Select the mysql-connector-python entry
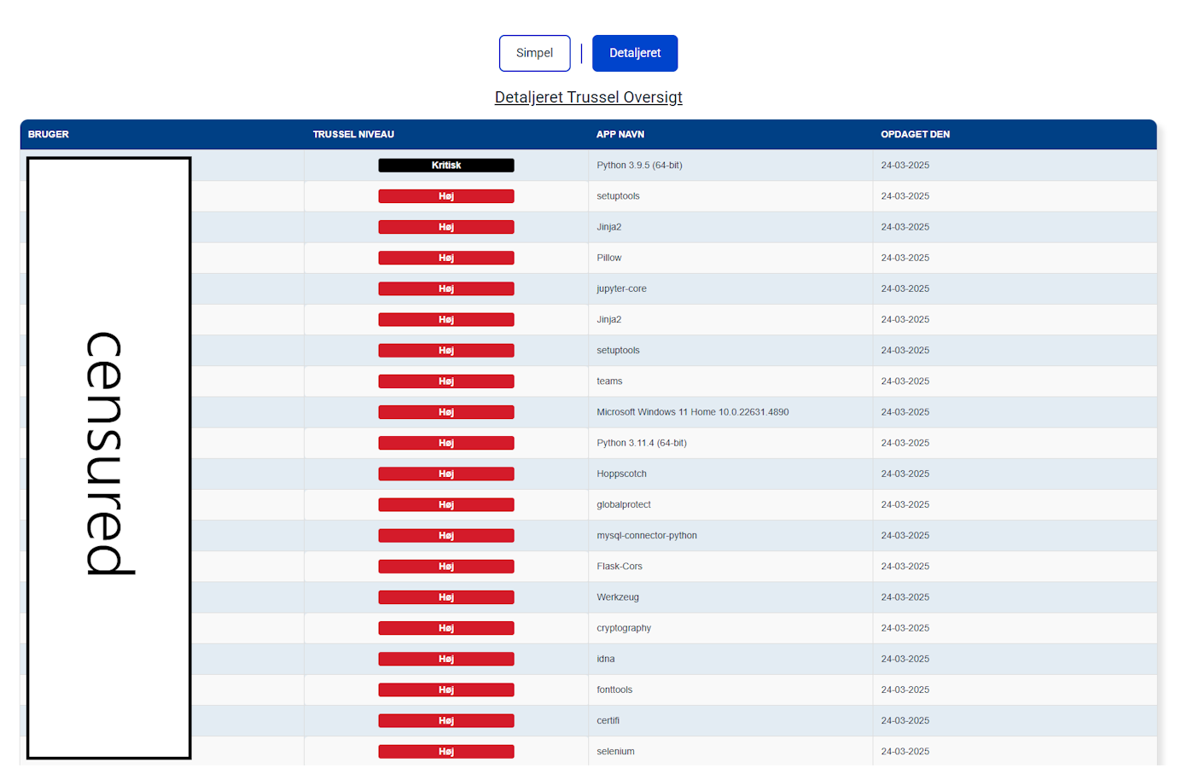This screenshot has height=768, width=1187. click(646, 536)
